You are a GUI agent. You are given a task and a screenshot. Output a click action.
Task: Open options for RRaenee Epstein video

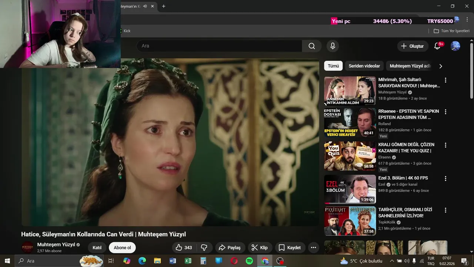click(x=445, y=112)
